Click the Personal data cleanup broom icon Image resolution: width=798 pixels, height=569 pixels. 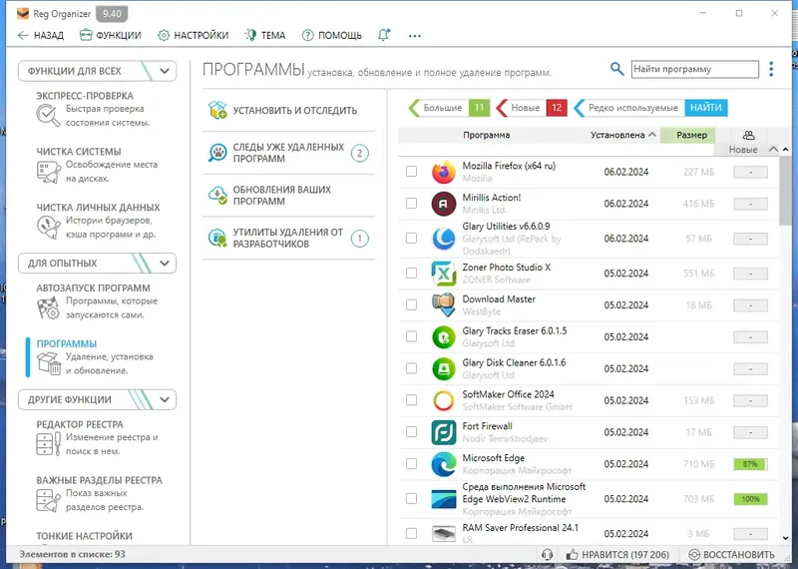48,228
